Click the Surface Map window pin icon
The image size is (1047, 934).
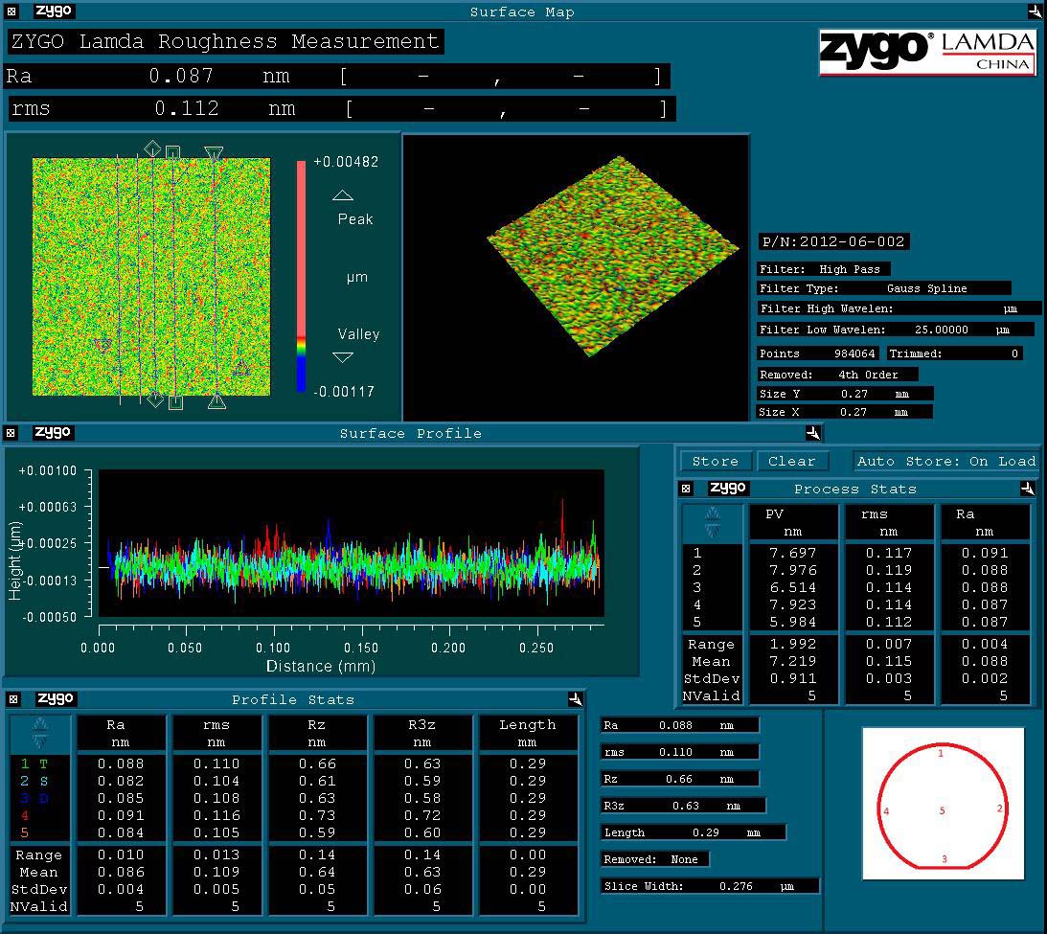click(1035, 11)
